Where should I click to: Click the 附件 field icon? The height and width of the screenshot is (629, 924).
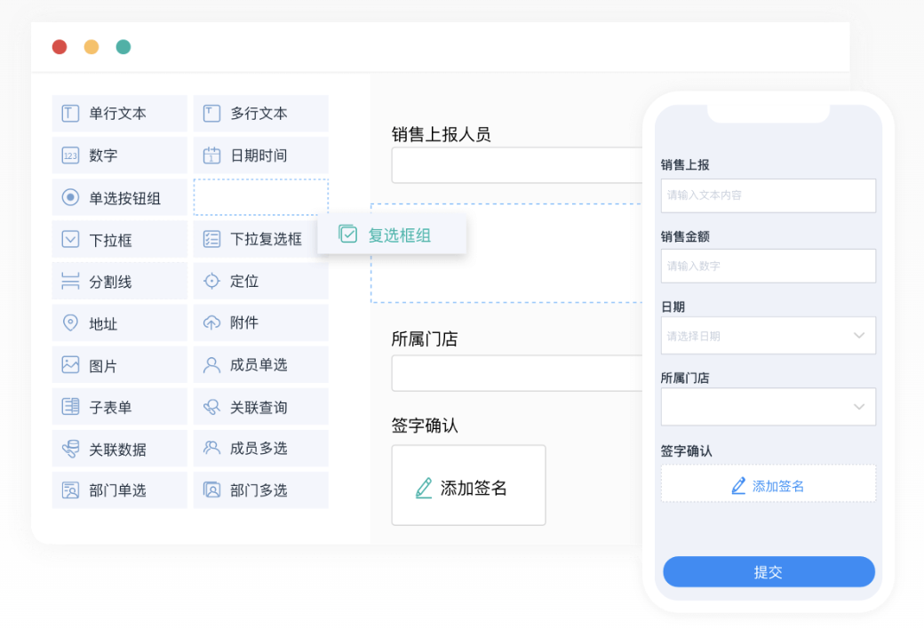(213, 322)
